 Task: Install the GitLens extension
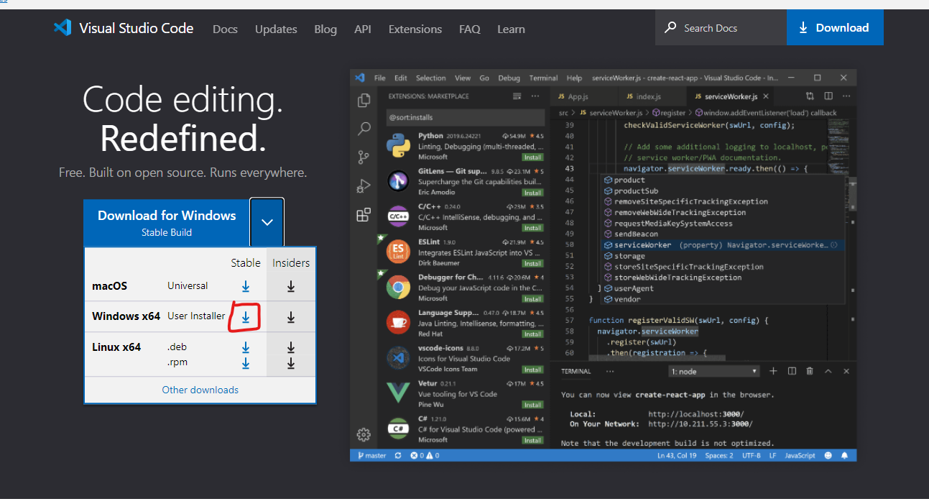tap(532, 193)
